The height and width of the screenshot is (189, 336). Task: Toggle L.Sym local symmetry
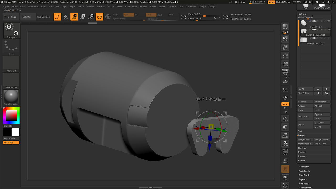(x=285, y=90)
